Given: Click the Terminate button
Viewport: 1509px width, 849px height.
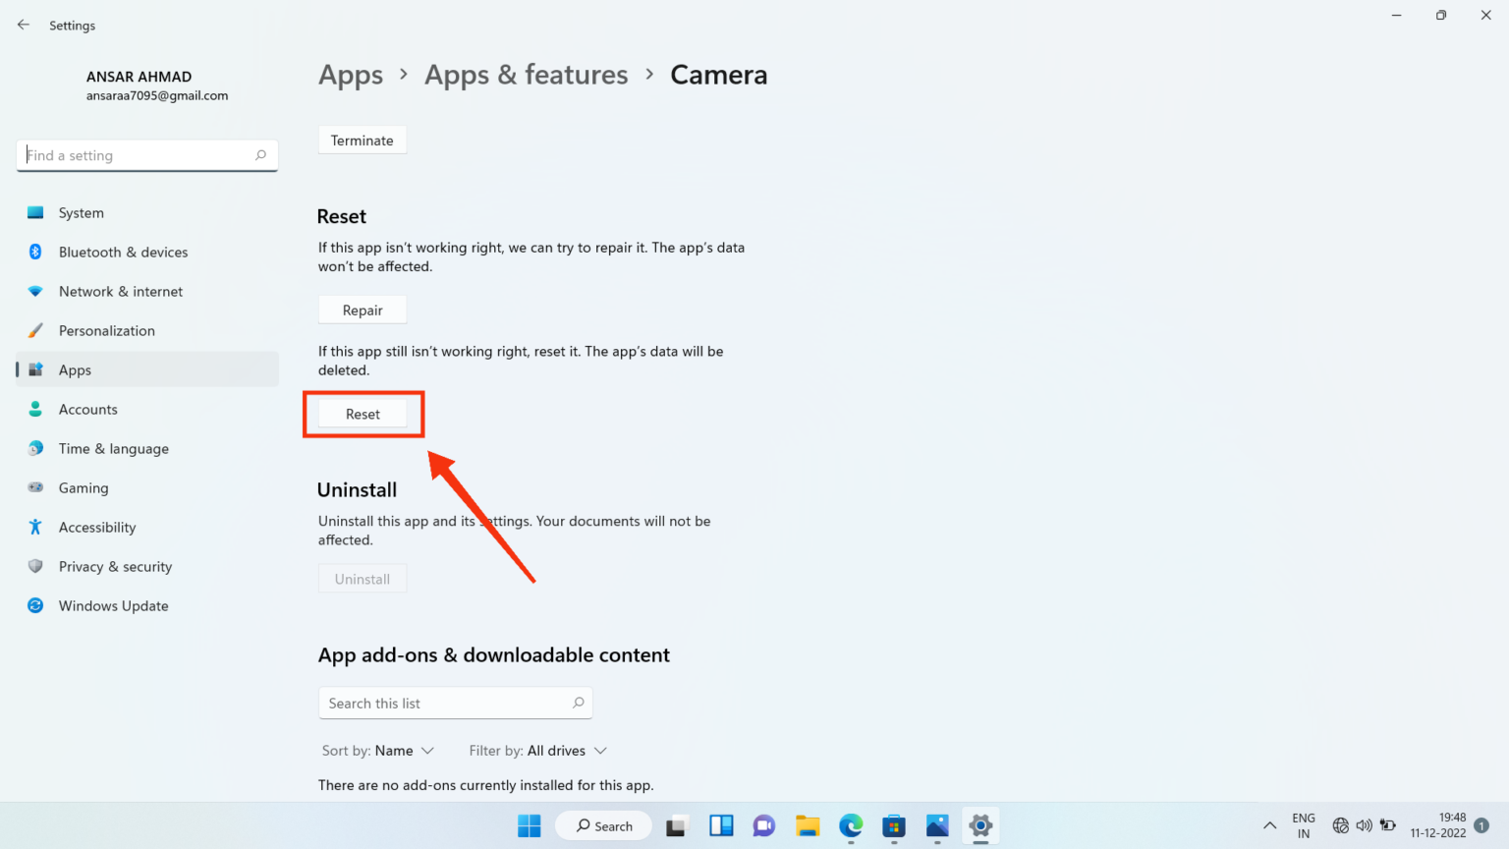Looking at the screenshot, I should tap(362, 140).
